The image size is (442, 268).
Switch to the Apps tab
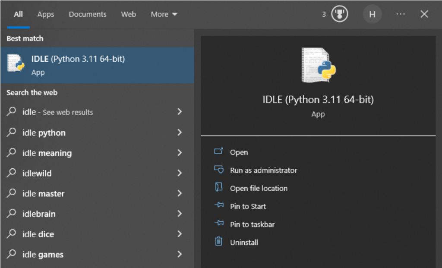tap(45, 14)
